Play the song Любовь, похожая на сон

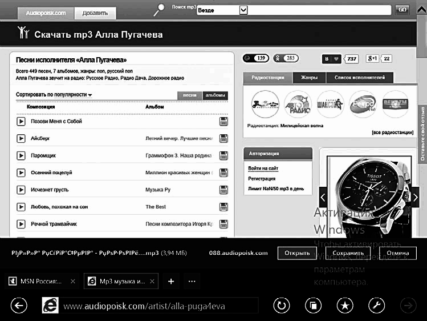point(21,207)
